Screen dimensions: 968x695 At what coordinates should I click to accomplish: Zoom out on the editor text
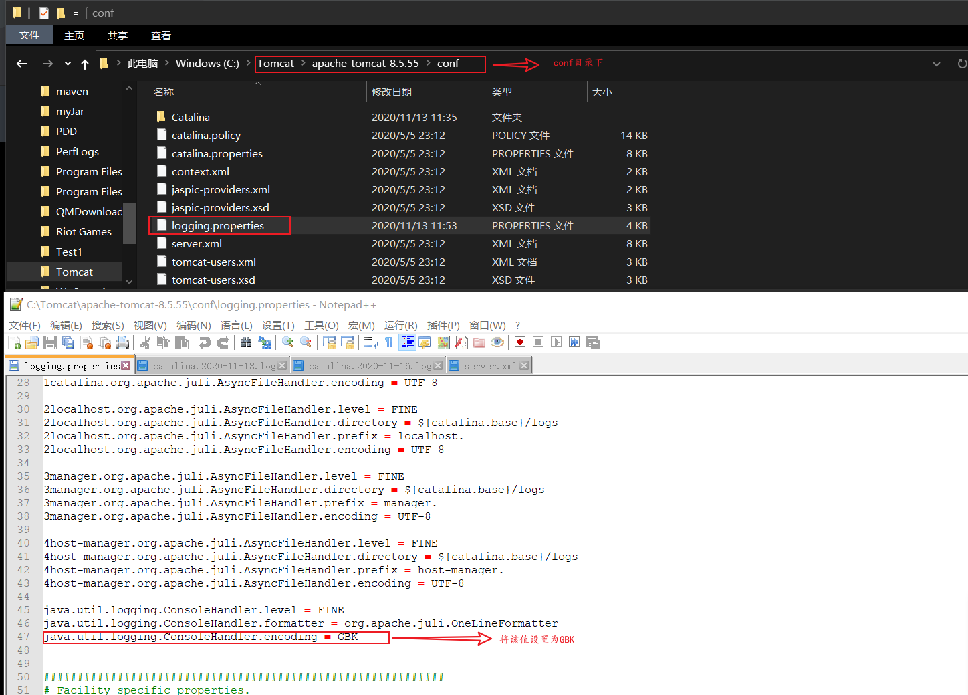306,342
